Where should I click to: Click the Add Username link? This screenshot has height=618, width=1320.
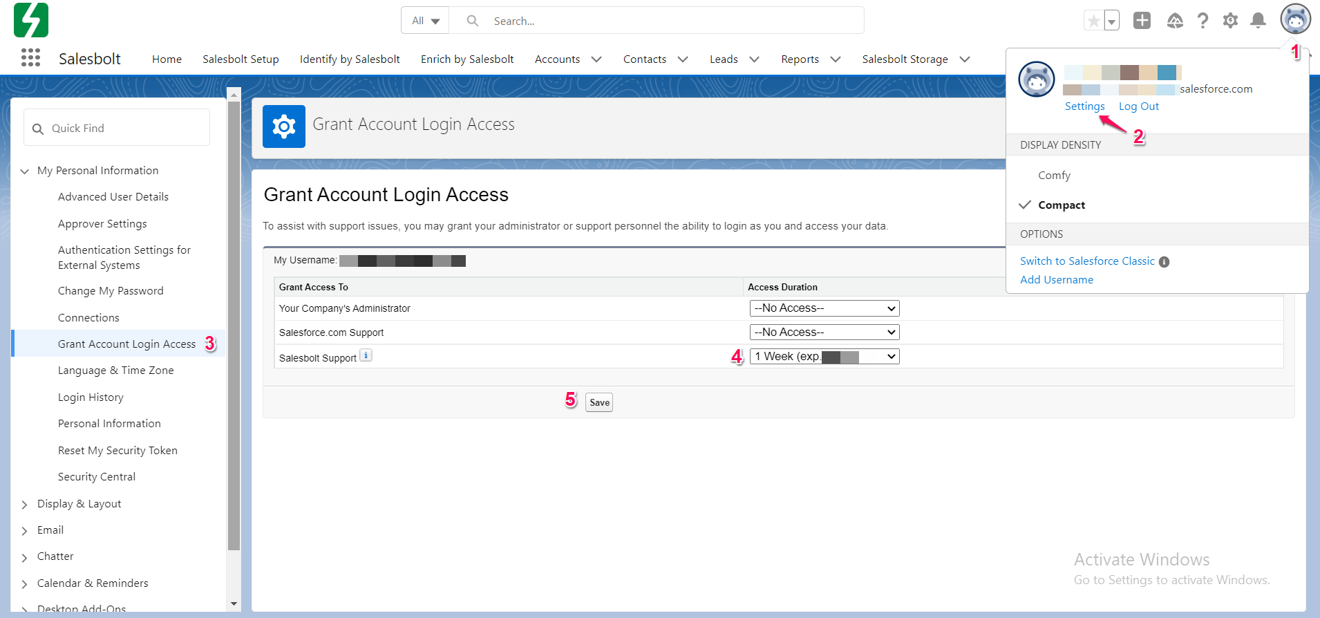coord(1057,280)
